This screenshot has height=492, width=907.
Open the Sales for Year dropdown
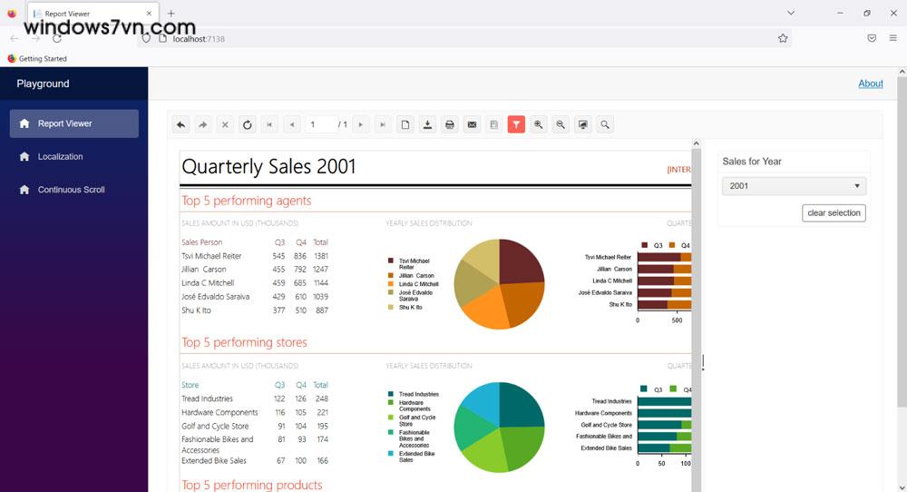coord(794,186)
